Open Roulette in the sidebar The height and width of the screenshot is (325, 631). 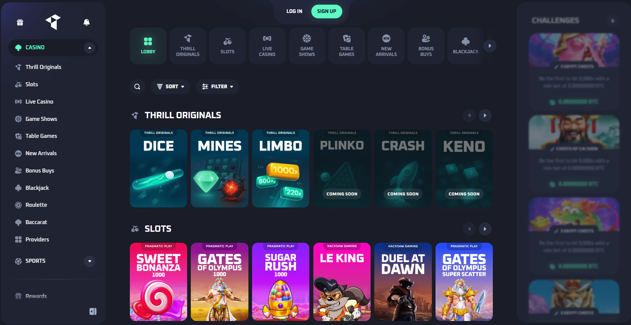pyautogui.click(x=31, y=205)
